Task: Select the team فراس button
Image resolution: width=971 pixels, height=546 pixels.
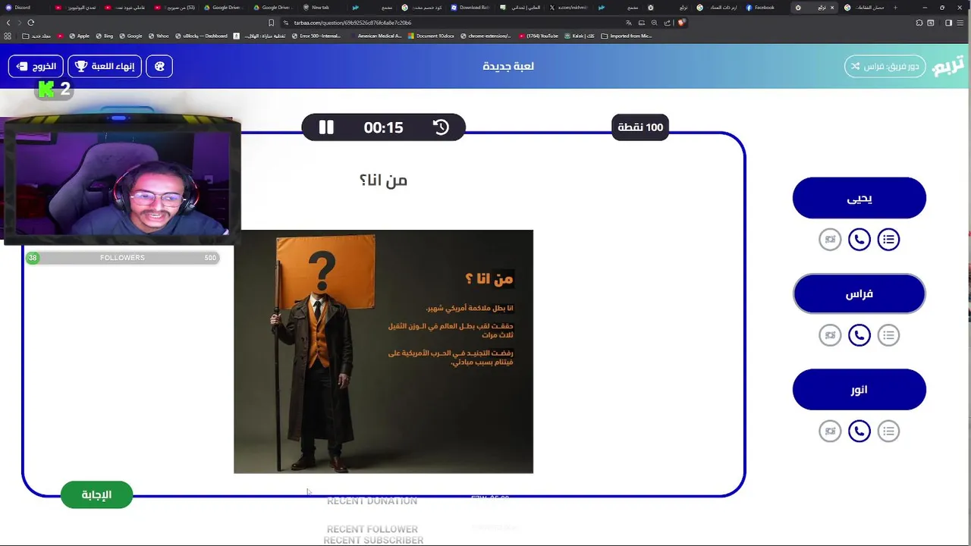Action: point(859,294)
